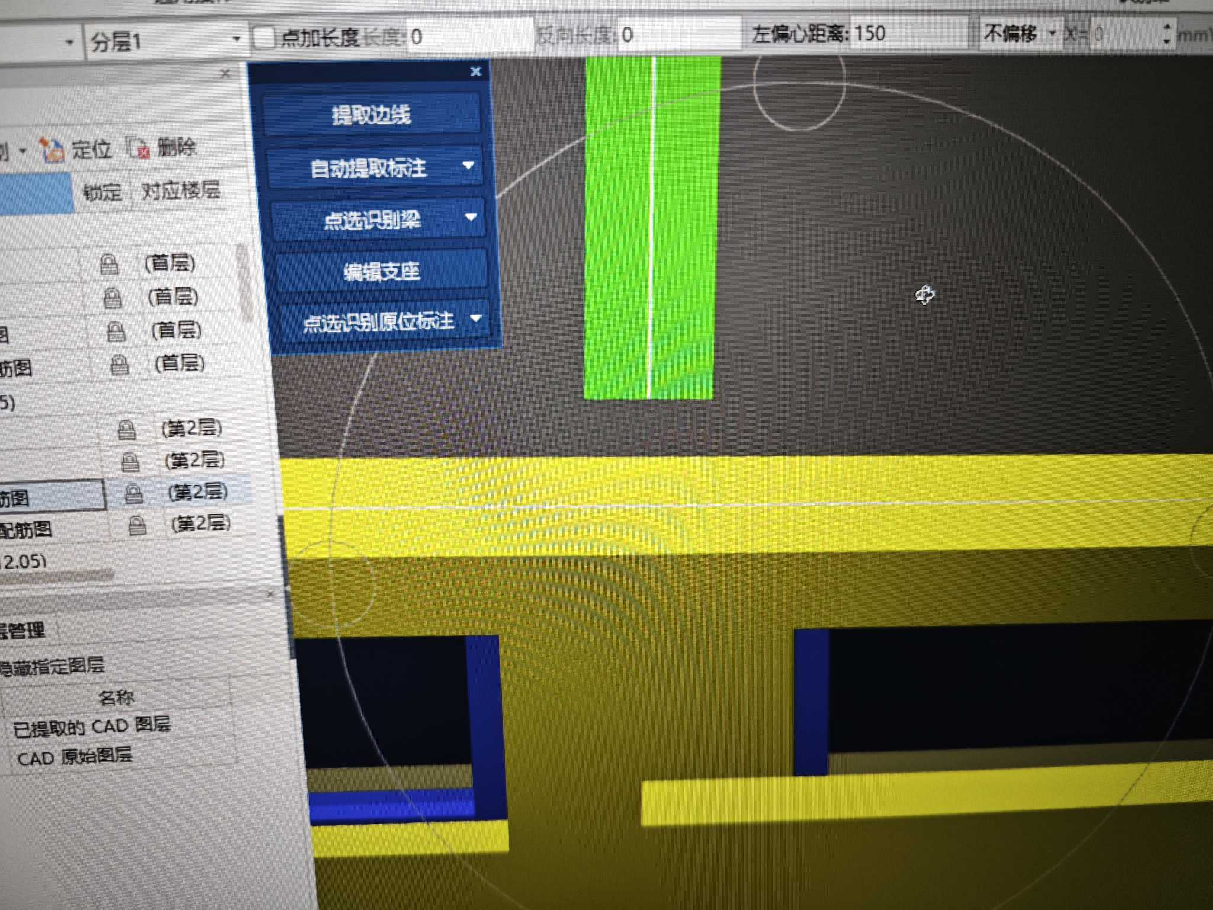Click the 名称 column header
This screenshot has height=910, width=1213.
pyautogui.click(x=117, y=697)
